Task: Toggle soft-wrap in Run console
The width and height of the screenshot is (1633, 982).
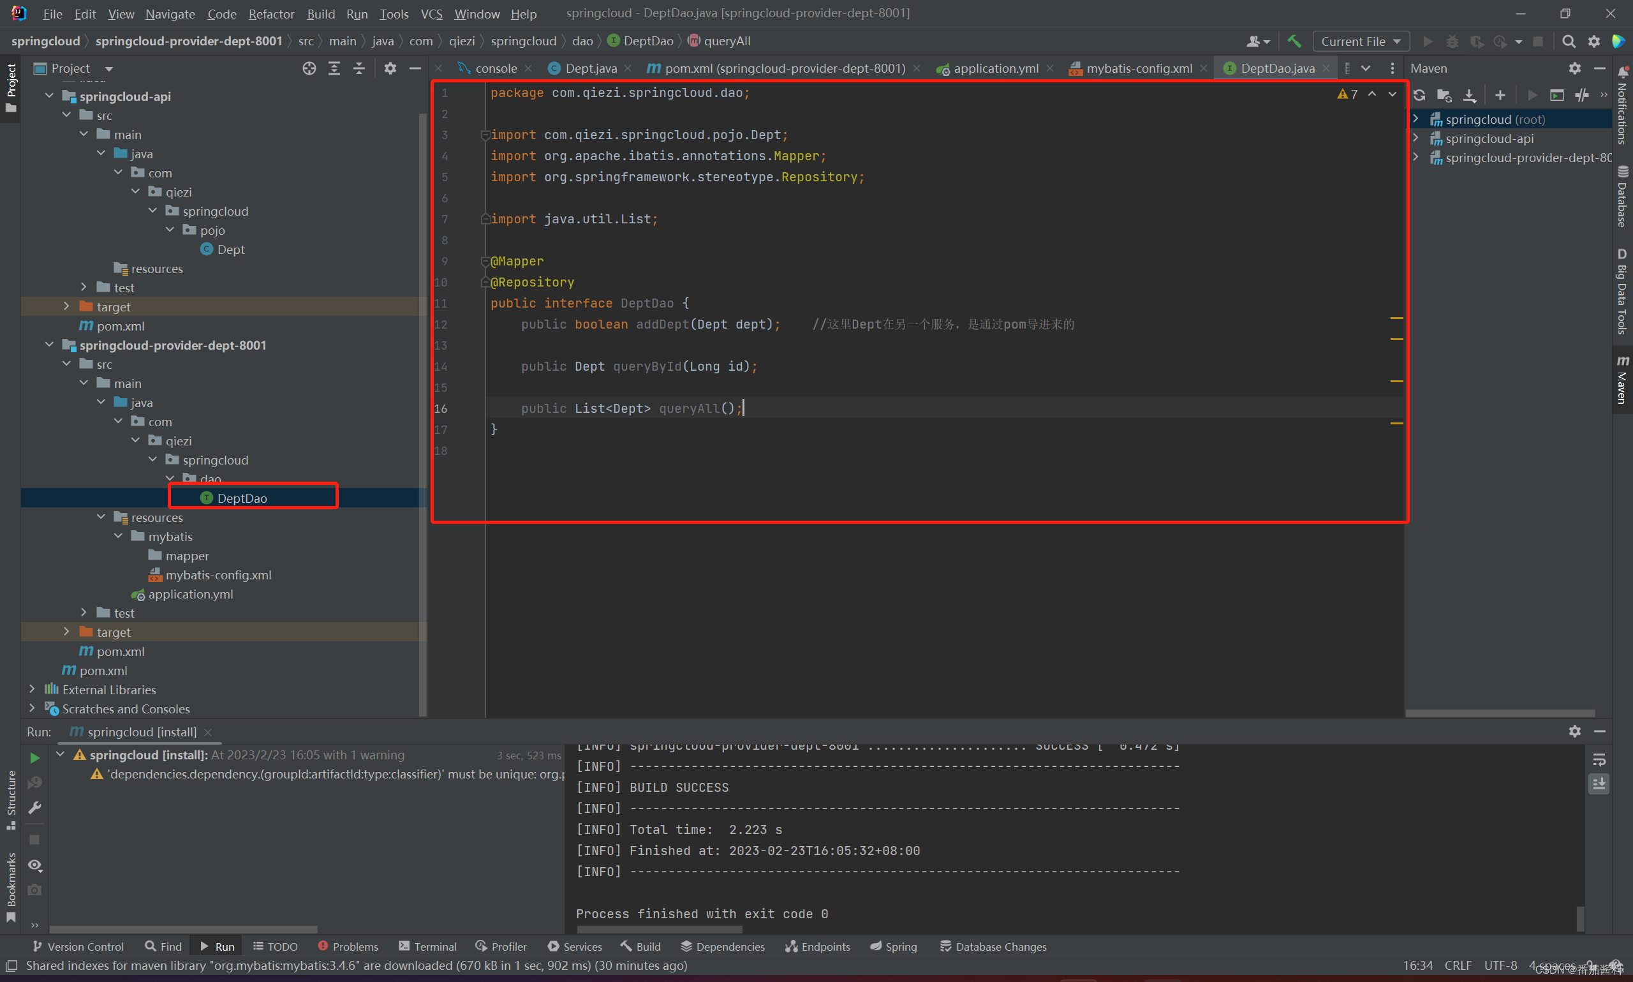Action: coord(1599,759)
